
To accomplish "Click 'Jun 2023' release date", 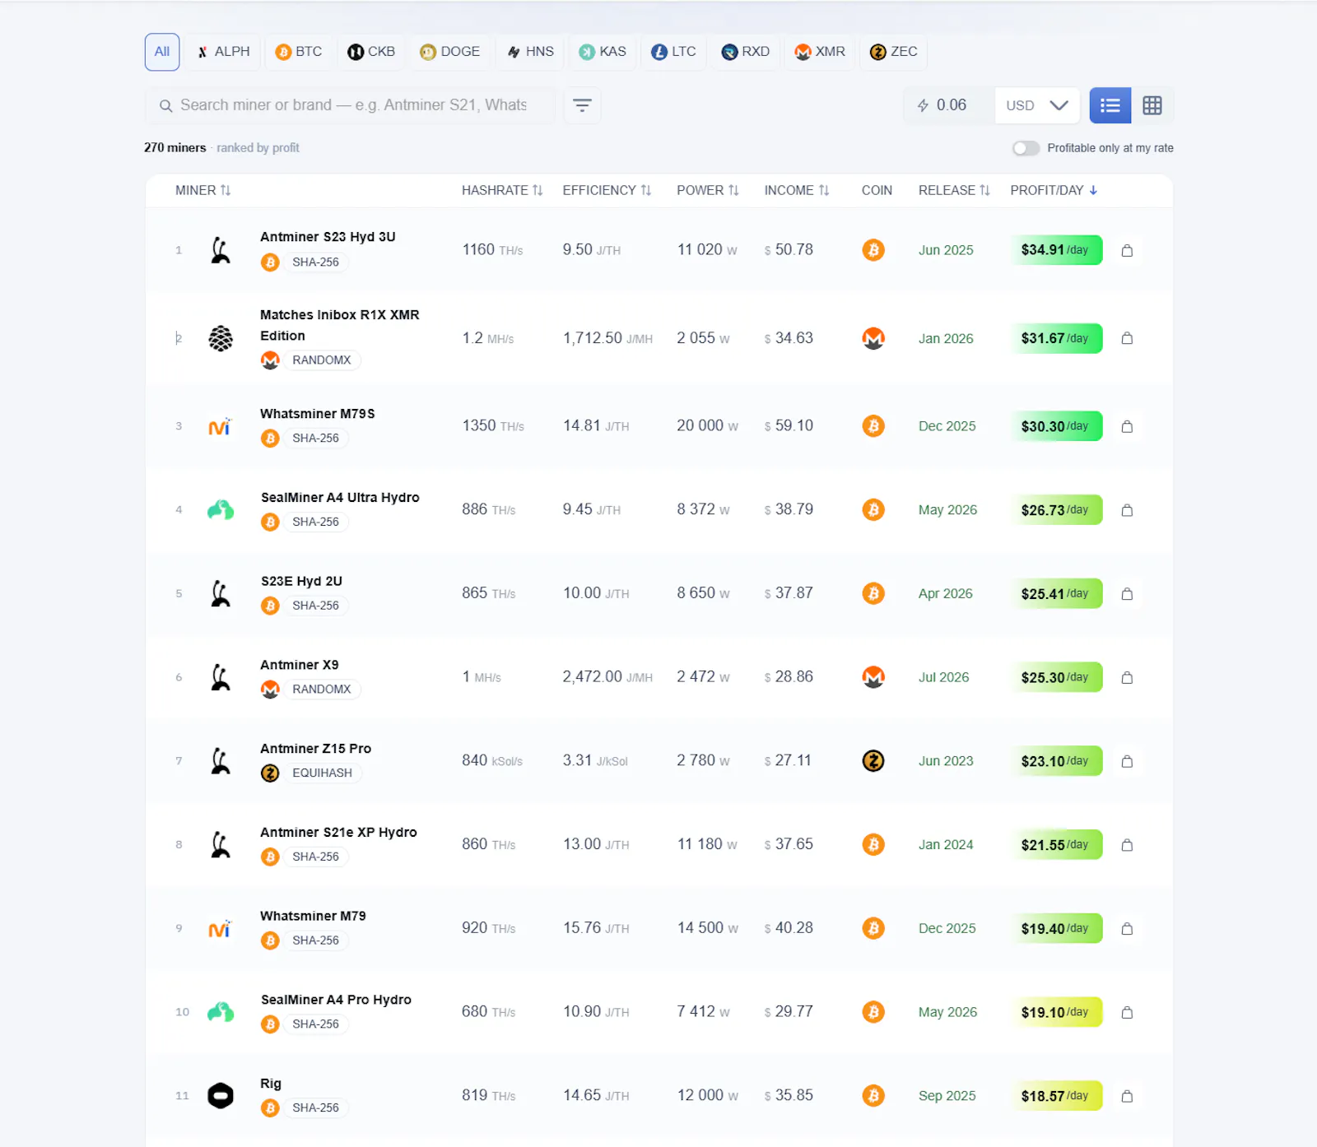I will (946, 761).
